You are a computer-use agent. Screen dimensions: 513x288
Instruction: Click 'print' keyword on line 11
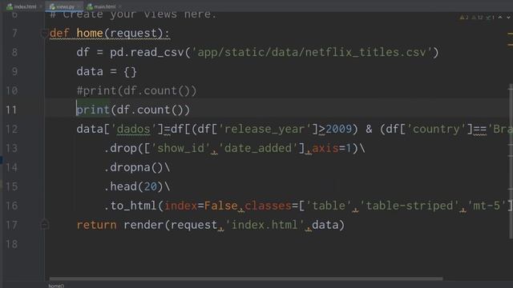click(x=93, y=110)
